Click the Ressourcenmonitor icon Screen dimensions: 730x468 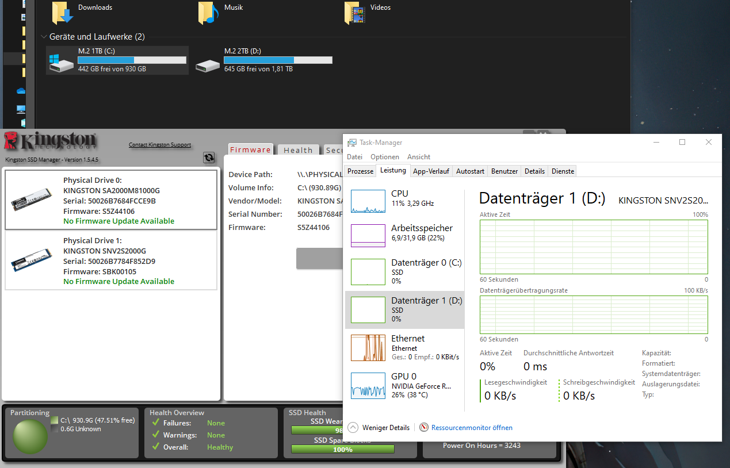click(424, 428)
